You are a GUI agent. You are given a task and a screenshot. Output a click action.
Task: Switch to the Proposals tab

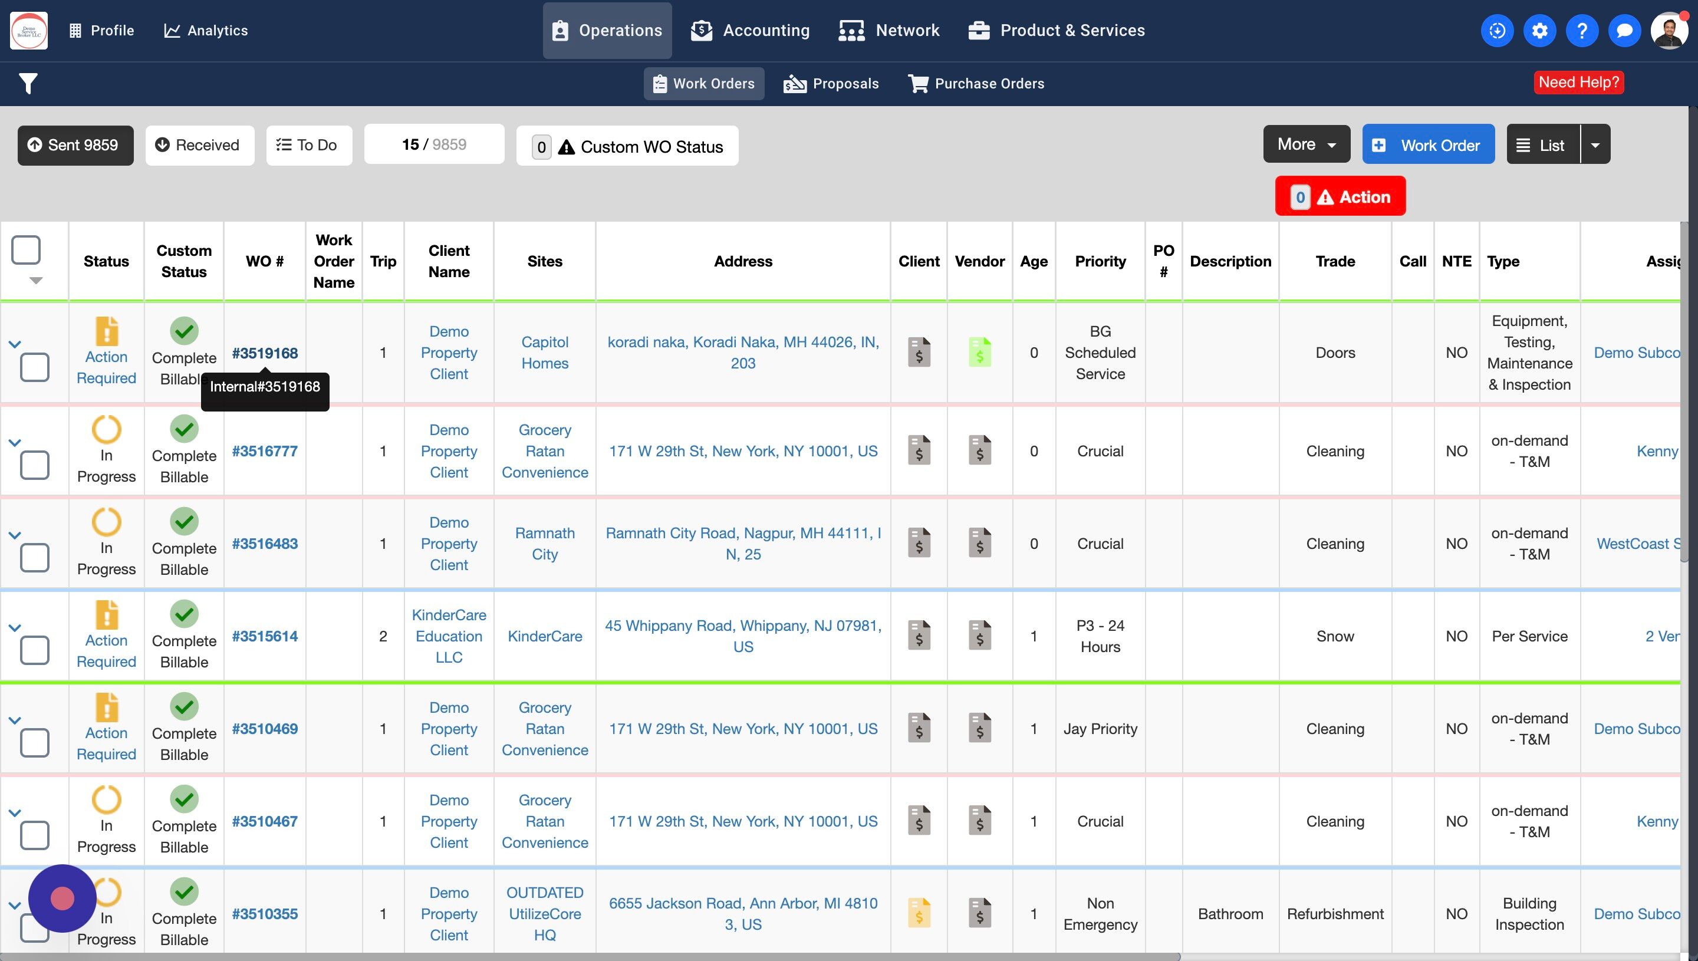[x=831, y=84]
